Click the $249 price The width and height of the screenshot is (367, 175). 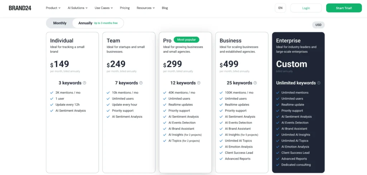[x=116, y=64]
